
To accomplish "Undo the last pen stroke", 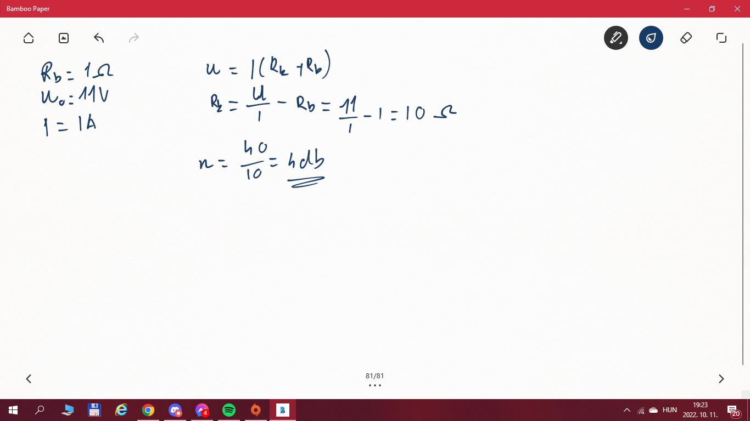I will tap(99, 38).
